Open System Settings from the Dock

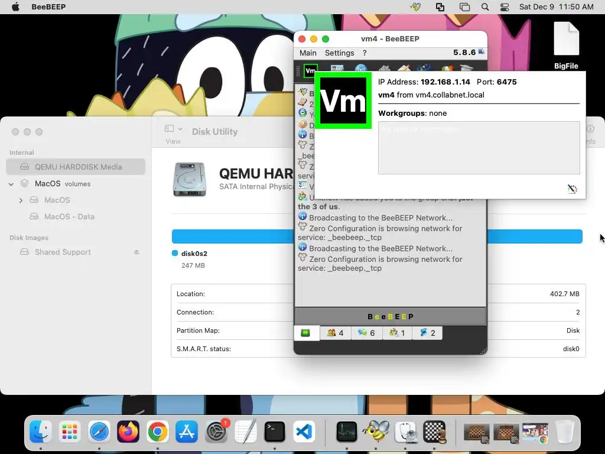tap(216, 431)
